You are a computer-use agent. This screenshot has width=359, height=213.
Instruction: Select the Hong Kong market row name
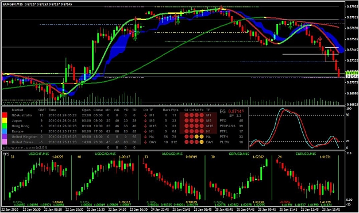(x=21, y=126)
